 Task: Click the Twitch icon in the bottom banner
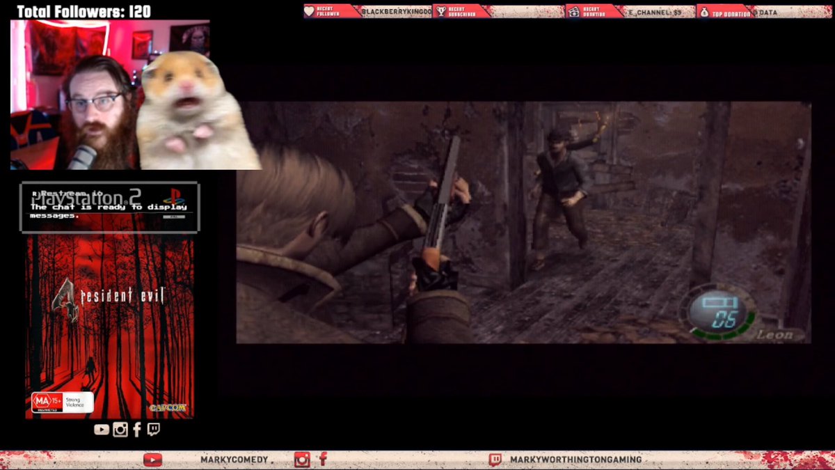pyautogui.click(x=495, y=460)
